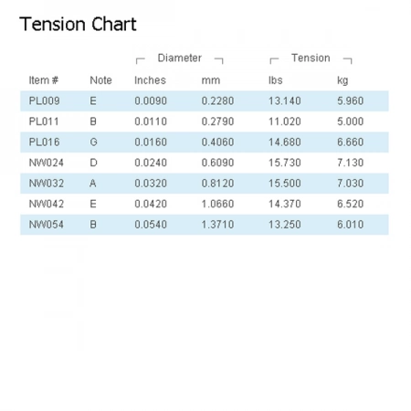
Task: Click the NW024 item cell
Action: point(47,163)
